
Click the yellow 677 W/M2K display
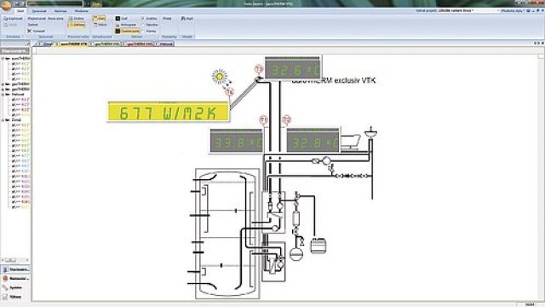pos(169,112)
